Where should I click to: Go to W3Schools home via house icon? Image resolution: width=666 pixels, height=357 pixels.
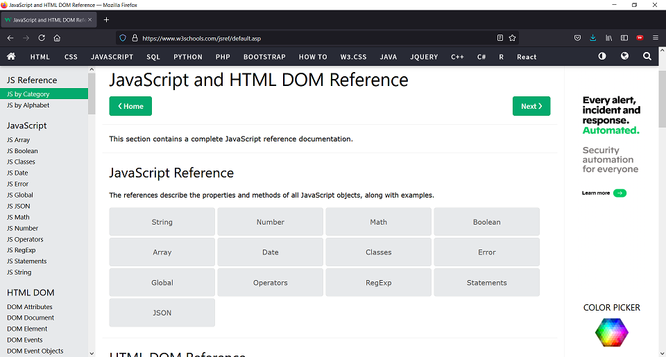[x=12, y=56]
